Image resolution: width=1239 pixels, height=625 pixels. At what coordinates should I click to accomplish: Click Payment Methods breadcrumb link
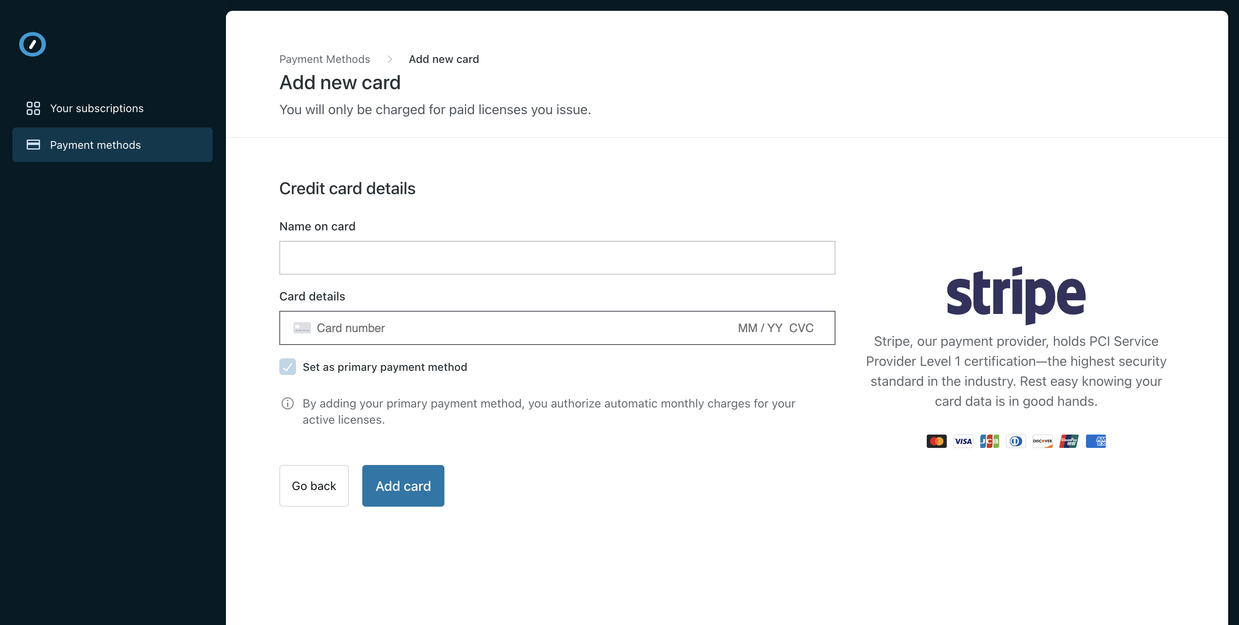pos(325,59)
